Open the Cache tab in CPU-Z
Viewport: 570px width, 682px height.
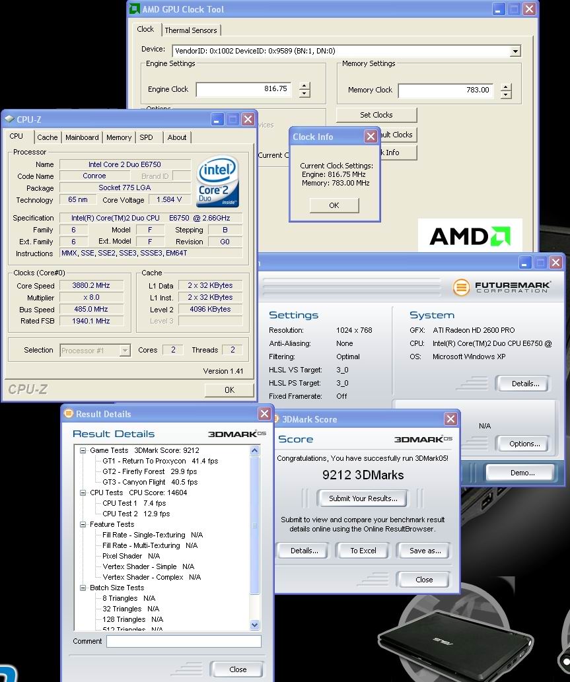coord(48,137)
